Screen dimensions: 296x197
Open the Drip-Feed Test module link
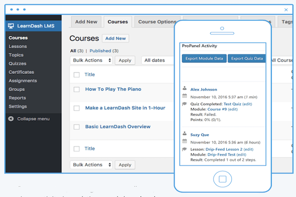tap(222, 155)
